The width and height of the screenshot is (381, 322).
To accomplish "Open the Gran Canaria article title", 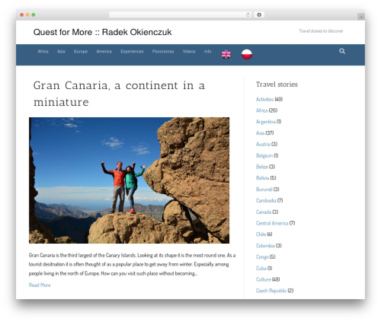I will (x=119, y=94).
